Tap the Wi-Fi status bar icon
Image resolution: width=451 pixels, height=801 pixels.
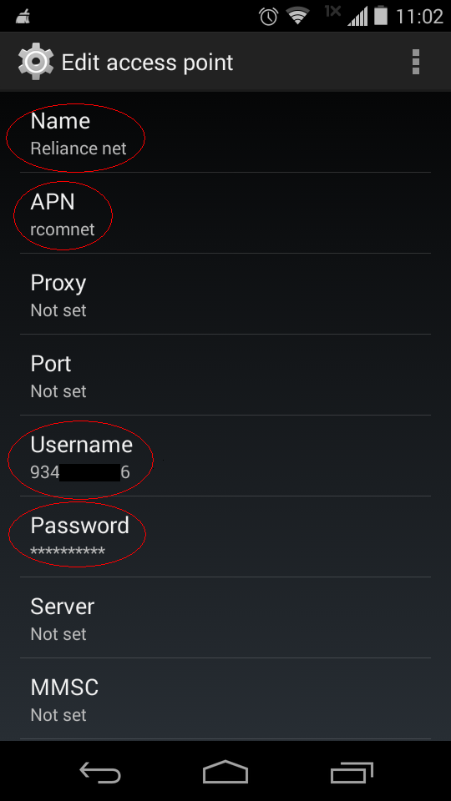coord(298,17)
